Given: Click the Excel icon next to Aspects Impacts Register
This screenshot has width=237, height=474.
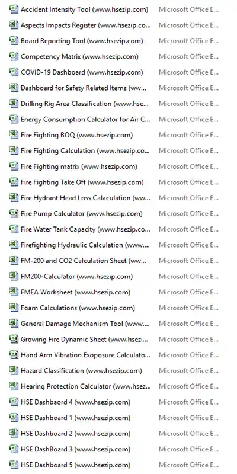Looking at the screenshot, I should click(x=14, y=25).
